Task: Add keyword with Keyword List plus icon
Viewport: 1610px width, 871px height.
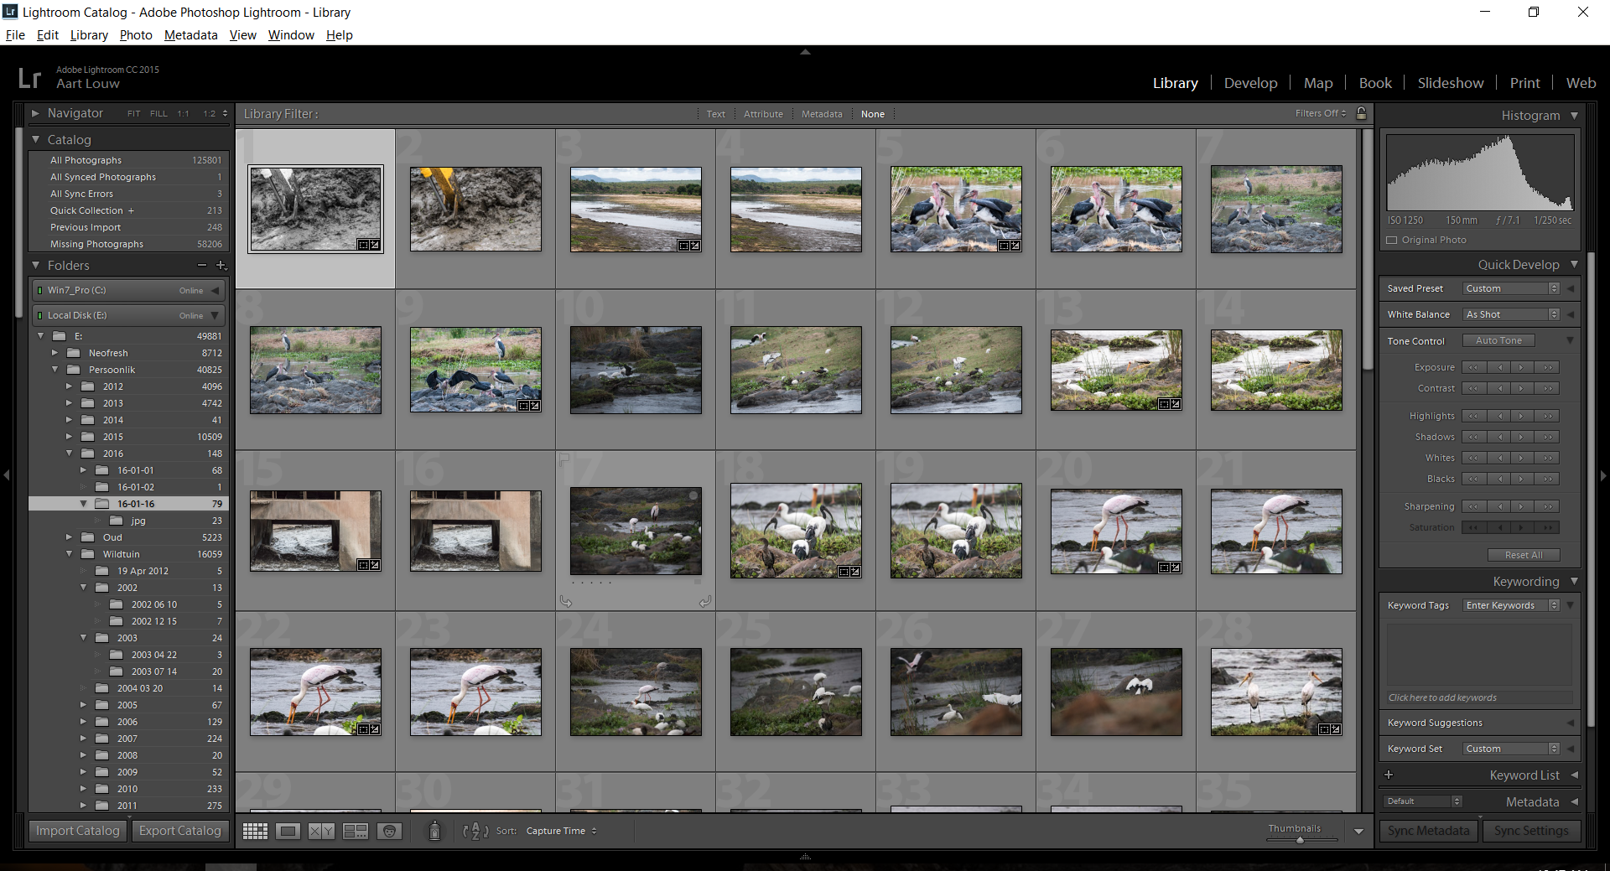Action: pos(1389,775)
